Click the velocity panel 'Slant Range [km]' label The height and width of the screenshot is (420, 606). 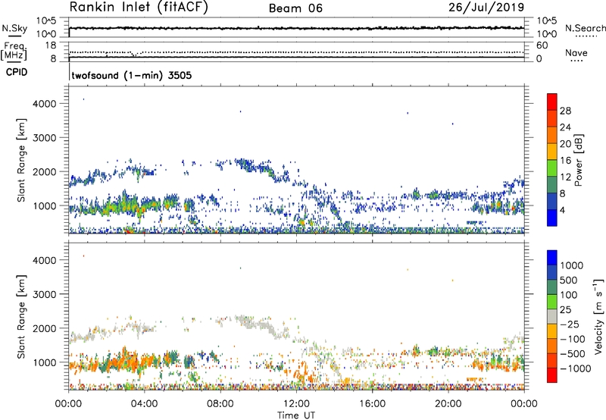(21, 317)
